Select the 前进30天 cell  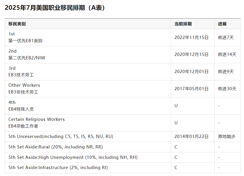click(227, 89)
